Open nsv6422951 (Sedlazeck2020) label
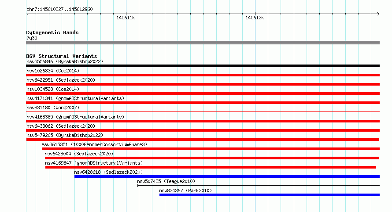This screenshot has height=212, width=392. 61,80
